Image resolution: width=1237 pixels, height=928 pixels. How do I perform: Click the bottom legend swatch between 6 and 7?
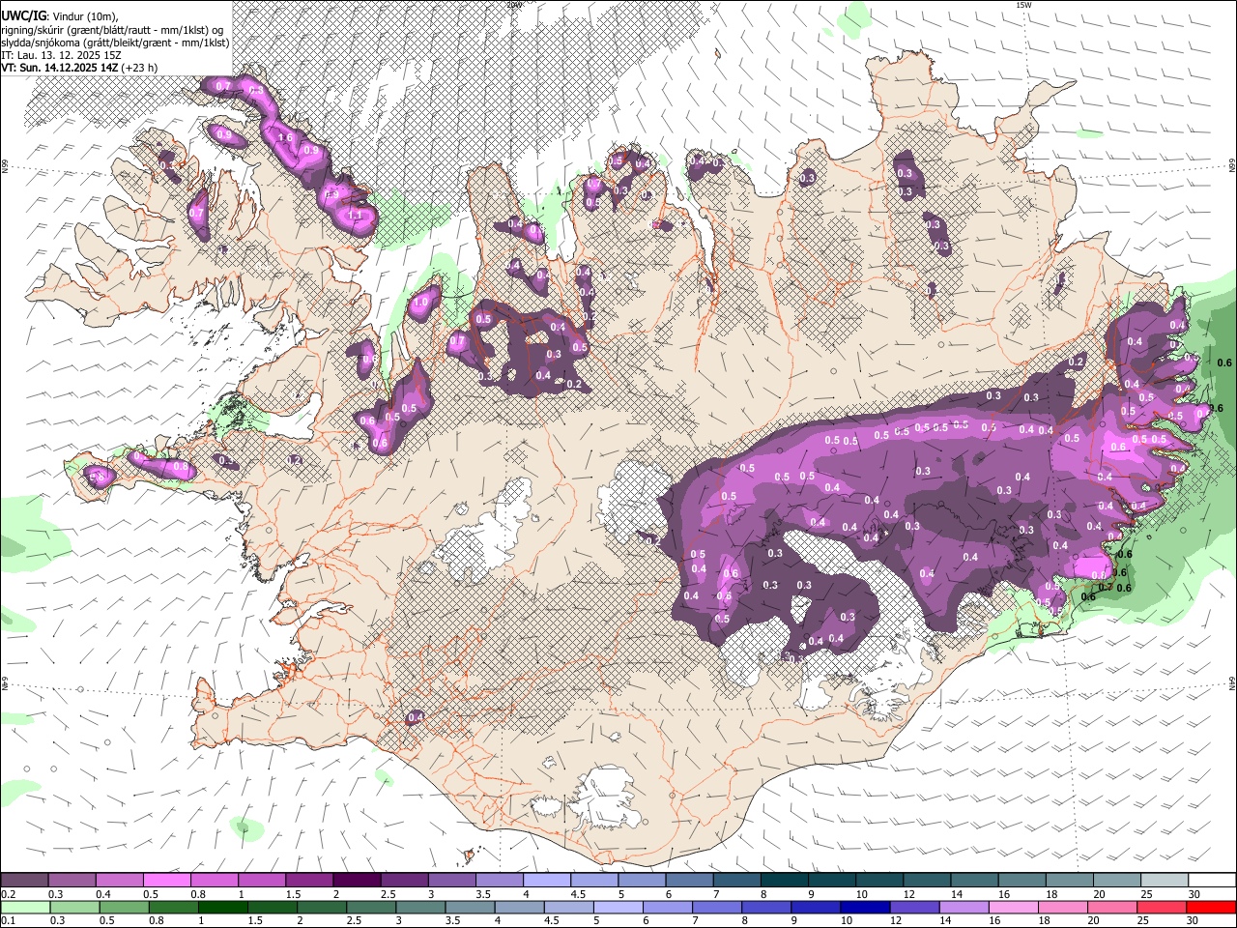click(x=668, y=907)
